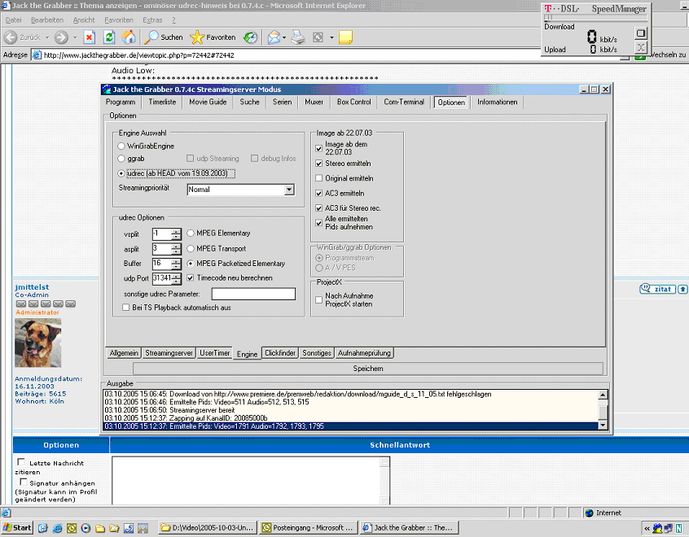689x537 pixels.
Task: Click the Jack the Grabber title bar icon
Action: click(x=107, y=89)
